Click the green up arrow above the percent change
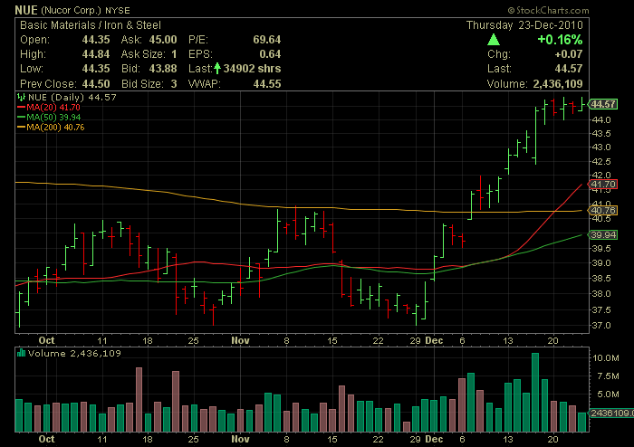The height and width of the screenshot is (447, 634). coord(493,40)
